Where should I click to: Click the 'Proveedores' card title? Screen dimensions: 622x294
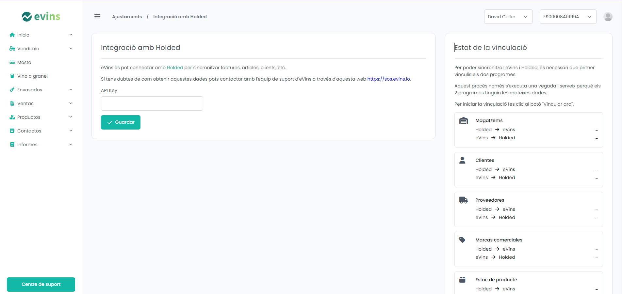pyautogui.click(x=490, y=200)
